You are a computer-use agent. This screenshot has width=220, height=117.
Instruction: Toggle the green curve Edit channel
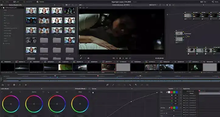coord(174,92)
